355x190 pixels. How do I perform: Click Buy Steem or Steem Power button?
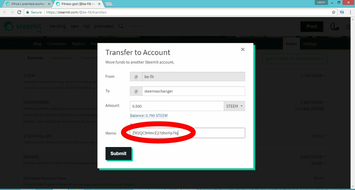(x=295, y=59)
